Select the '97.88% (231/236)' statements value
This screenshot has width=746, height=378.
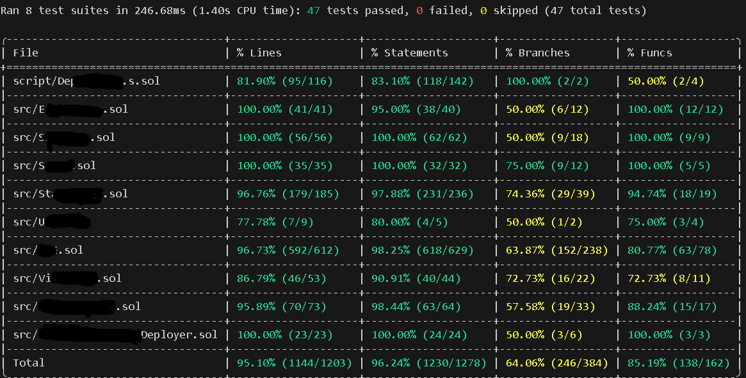click(x=423, y=193)
